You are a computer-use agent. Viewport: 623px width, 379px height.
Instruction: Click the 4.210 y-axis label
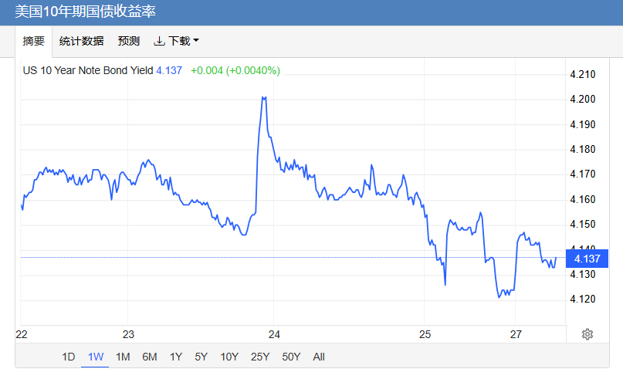point(583,74)
